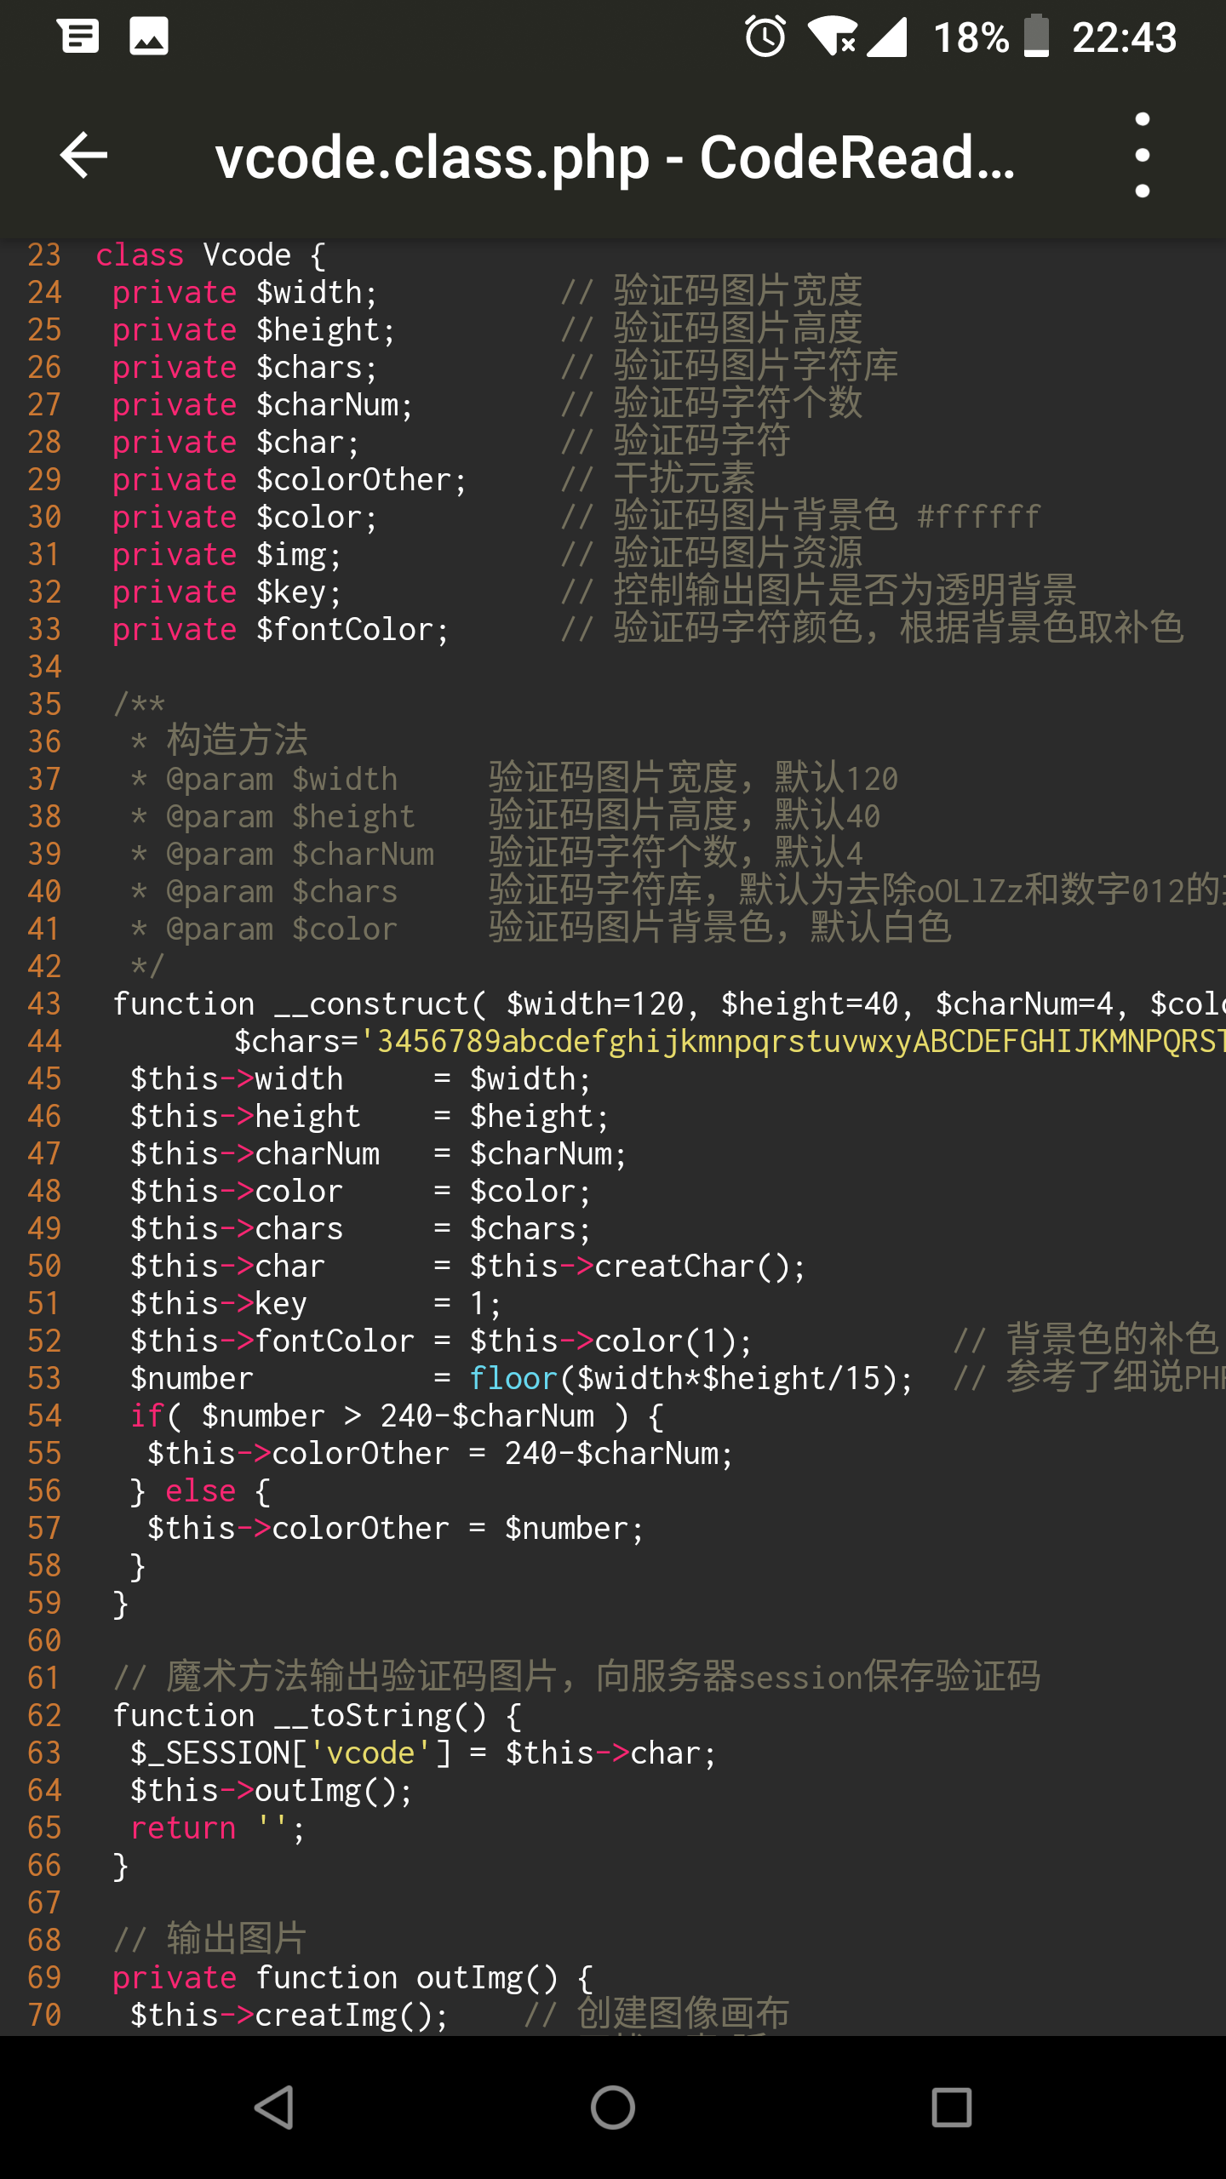The image size is (1226, 2179).
Task: Tap the message notification icon in status bar
Action: [x=79, y=37]
